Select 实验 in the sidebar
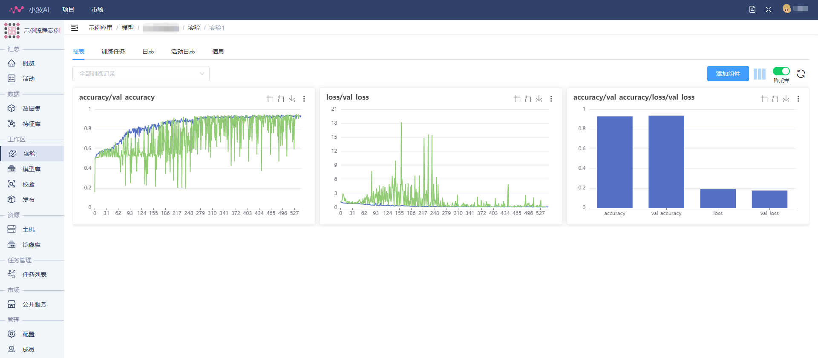Viewport: 818px width, 358px height. tap(32, 154)
